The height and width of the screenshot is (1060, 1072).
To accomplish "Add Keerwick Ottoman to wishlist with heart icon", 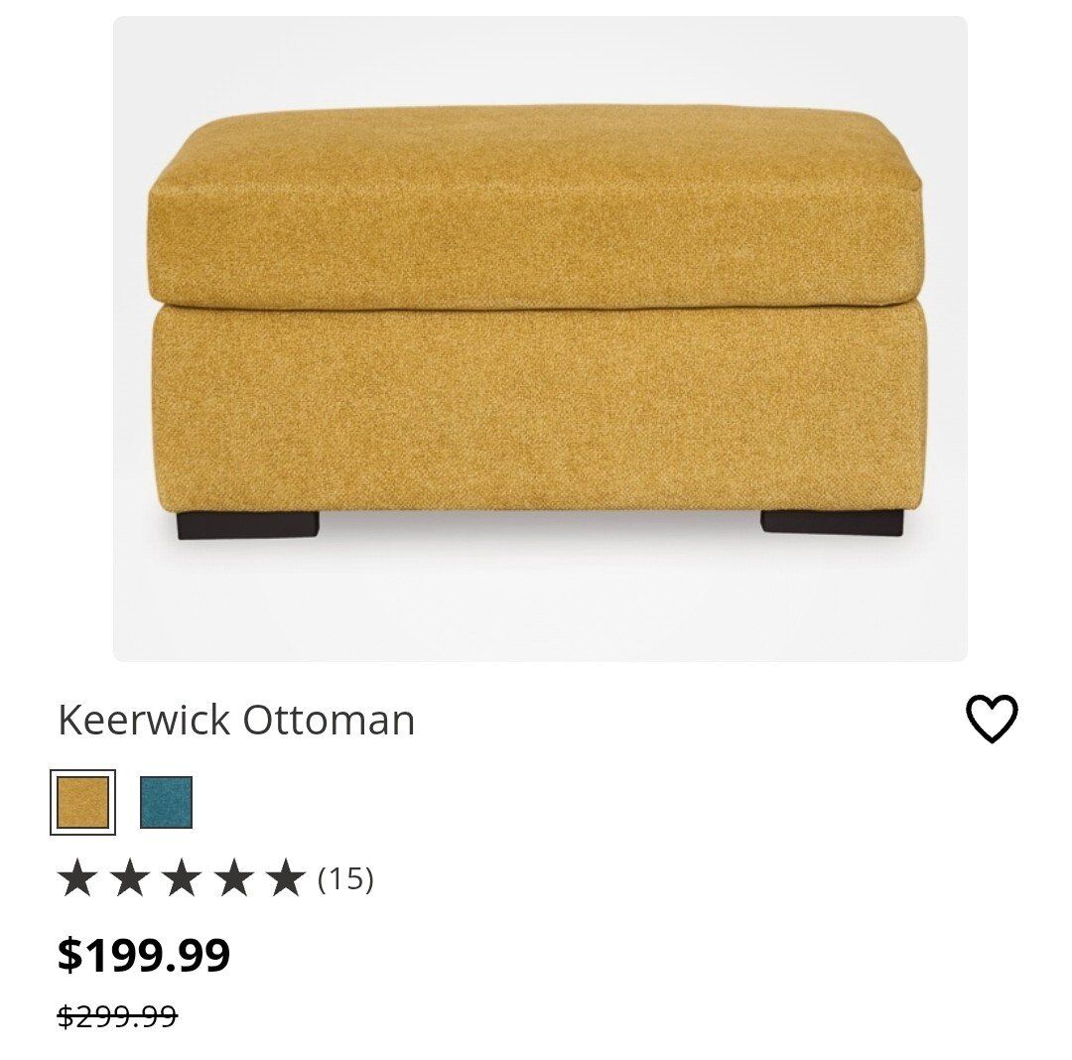I will [x=992, y=719].
